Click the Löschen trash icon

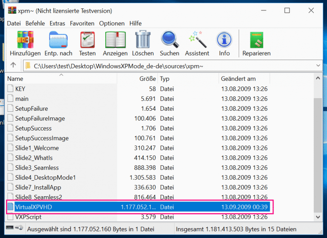click(x=142, y=41)
